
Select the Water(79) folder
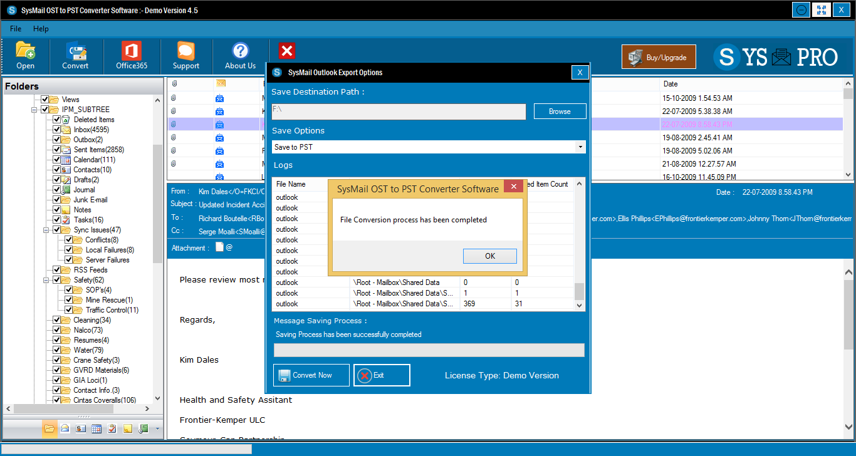pos(88,350)
